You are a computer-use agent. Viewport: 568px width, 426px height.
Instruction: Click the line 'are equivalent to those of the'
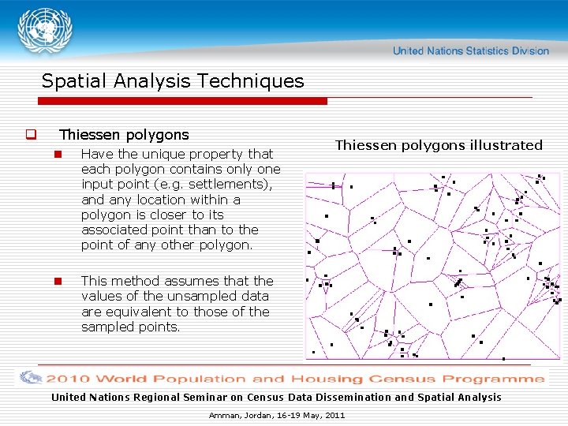pos(175,312)
